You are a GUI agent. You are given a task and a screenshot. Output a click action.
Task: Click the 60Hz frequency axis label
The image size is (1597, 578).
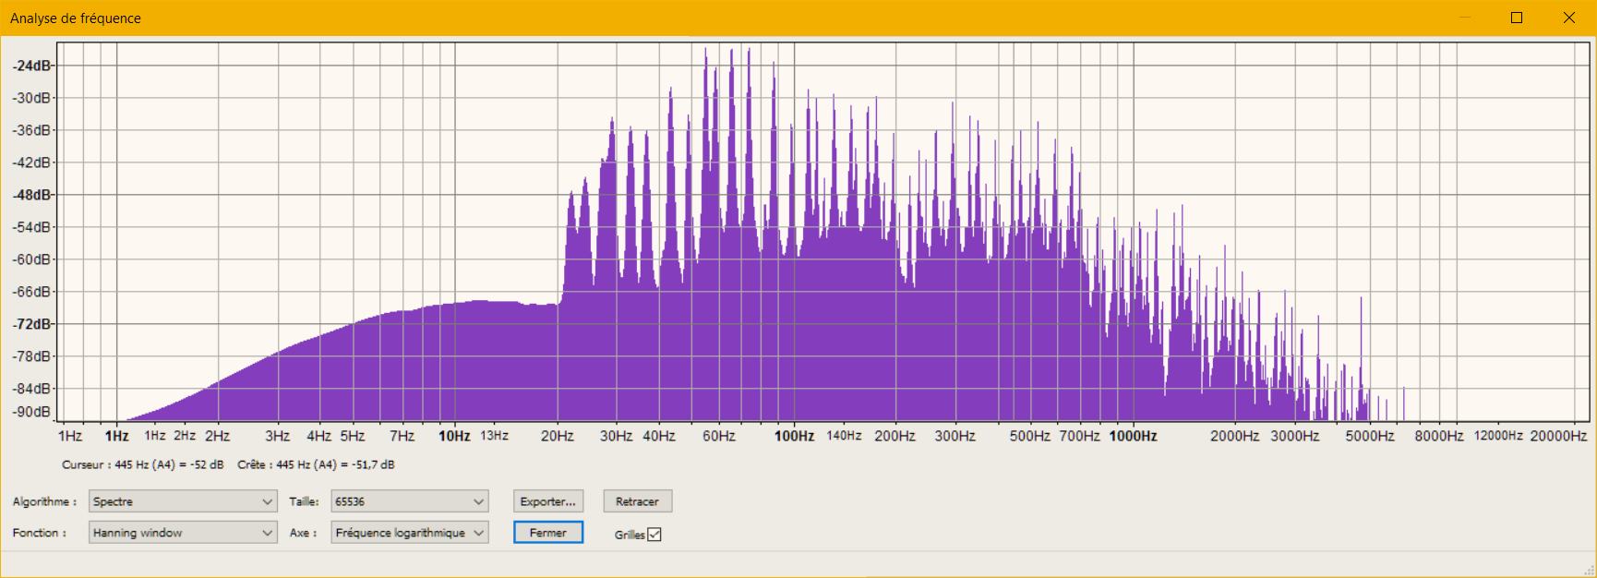tap(718, 436)
